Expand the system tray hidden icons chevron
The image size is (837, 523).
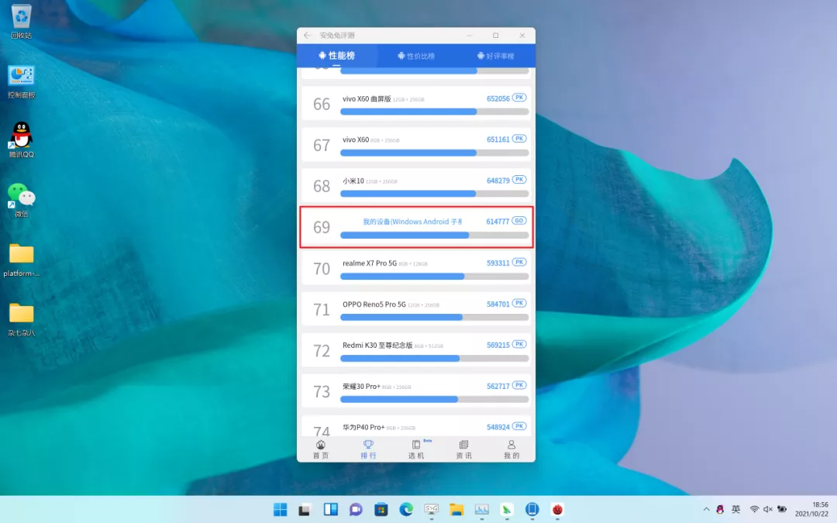[x=706, y=510]
